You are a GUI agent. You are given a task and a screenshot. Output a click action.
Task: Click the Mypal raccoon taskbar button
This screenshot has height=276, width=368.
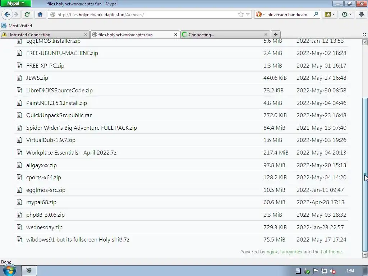29,271
